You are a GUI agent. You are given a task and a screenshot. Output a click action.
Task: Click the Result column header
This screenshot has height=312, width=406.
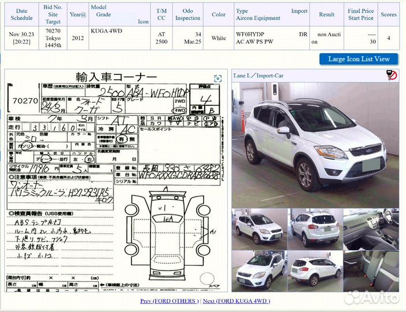pyautogui.click(x=327, y=14)
